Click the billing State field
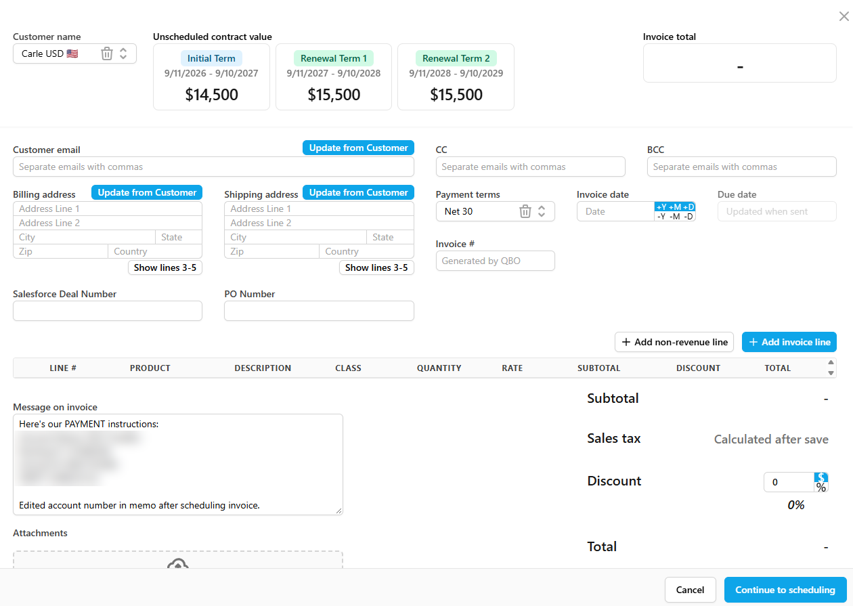 179,237
